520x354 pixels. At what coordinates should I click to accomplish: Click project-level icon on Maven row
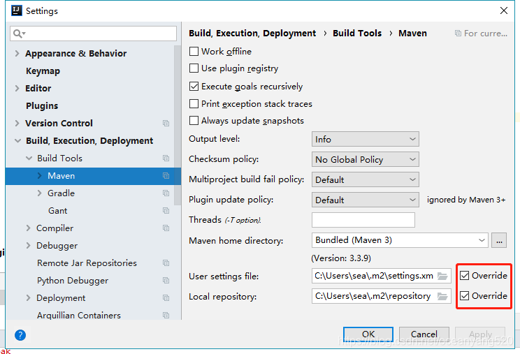(166, 175)
